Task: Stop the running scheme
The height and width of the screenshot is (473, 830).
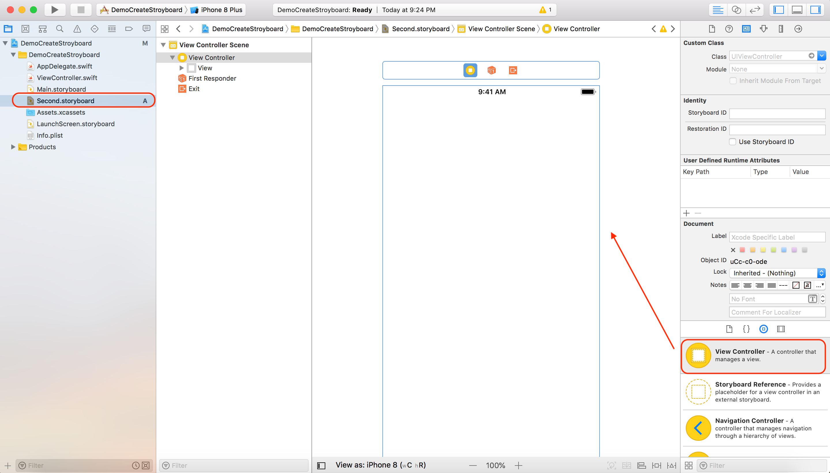Action: [x=80, y=10]
